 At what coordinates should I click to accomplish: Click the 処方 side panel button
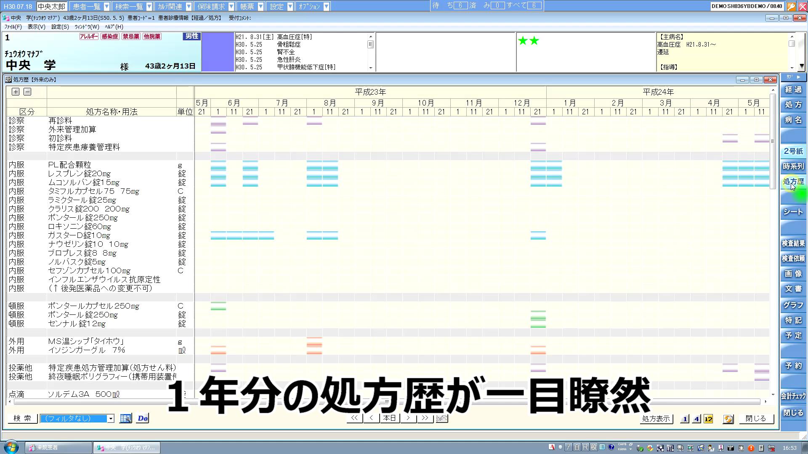click(x=793, y=105)
